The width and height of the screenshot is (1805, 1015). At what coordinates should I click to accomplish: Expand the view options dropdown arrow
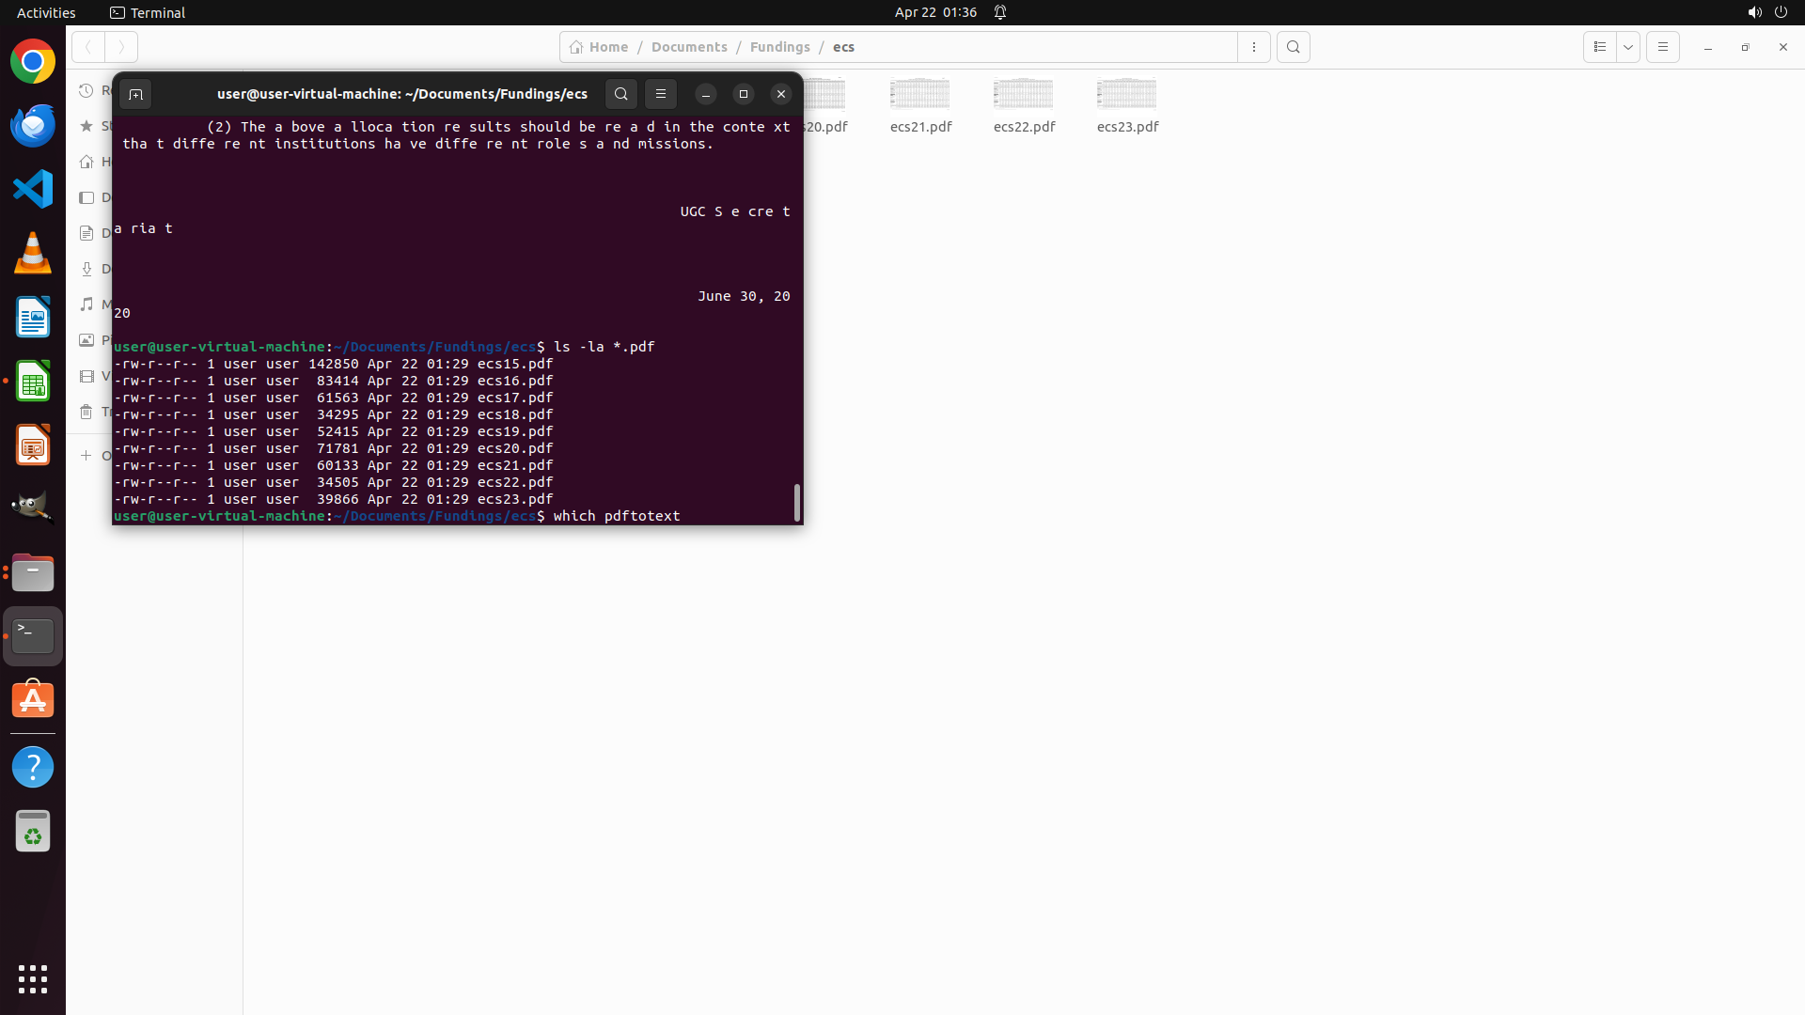[x=1628, y=47]
